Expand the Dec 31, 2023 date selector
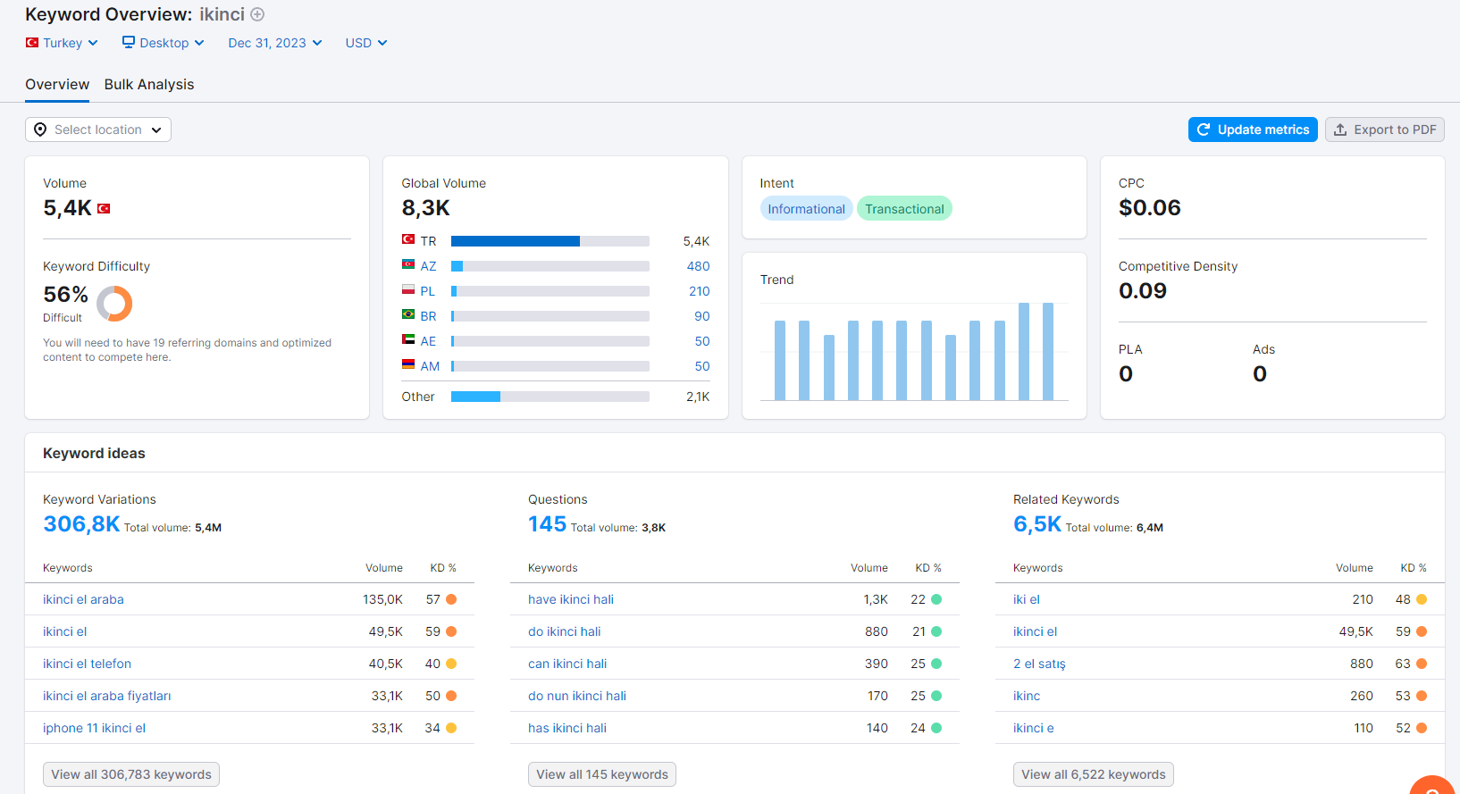 coord(275,43)
